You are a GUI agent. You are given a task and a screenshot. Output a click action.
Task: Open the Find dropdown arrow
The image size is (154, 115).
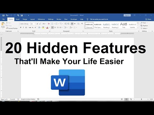[x=147, y=23]
